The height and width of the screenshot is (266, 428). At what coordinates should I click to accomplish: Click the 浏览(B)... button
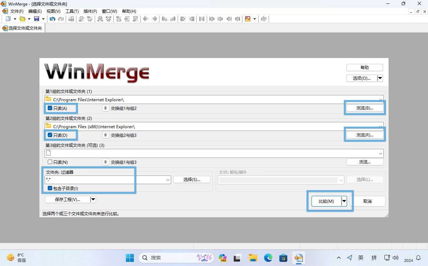[x=365, y=108]
